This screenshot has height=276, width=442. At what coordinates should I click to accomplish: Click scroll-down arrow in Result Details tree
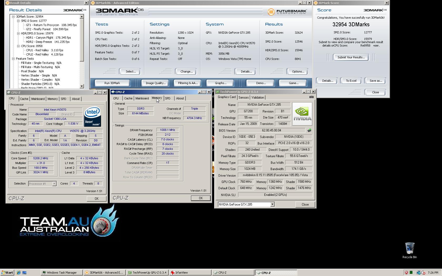(82, 86)
